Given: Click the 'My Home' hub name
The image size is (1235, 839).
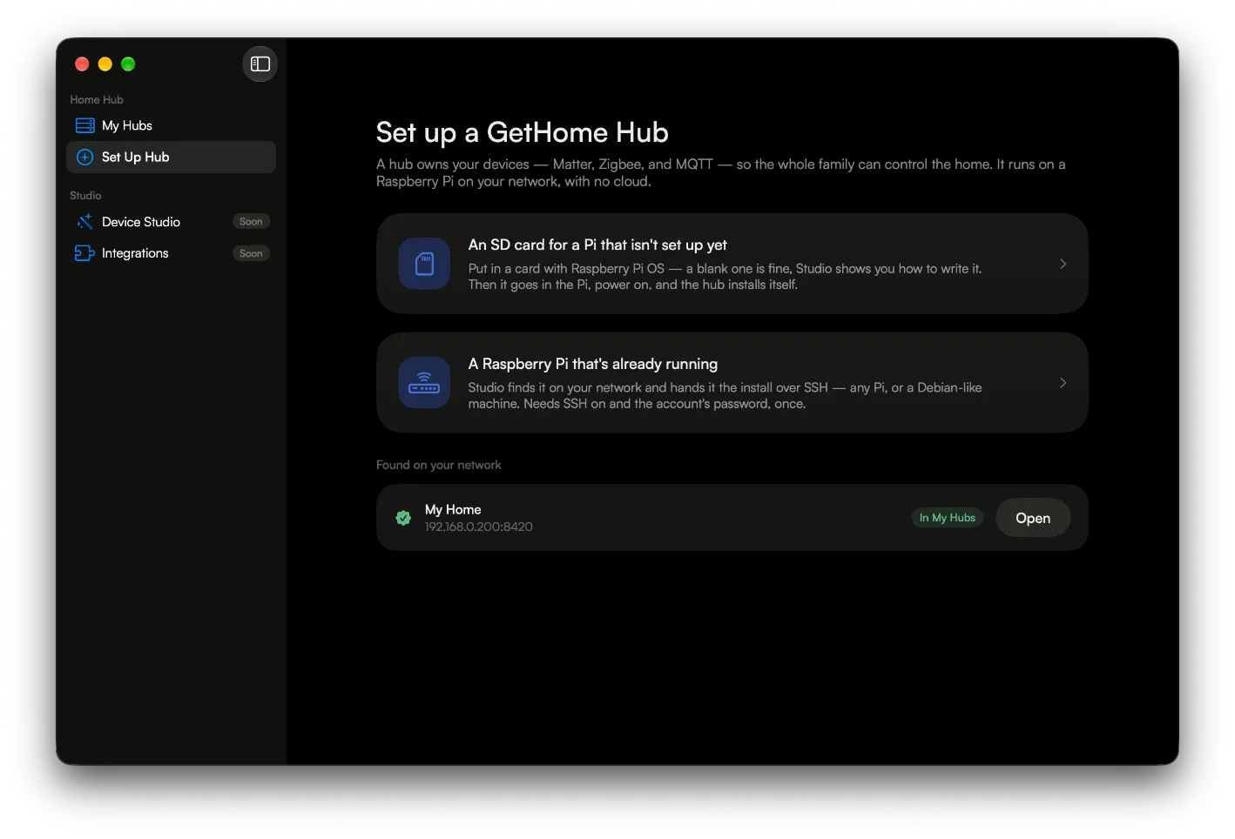Looking at the screenshot, I should pos(453,510).
